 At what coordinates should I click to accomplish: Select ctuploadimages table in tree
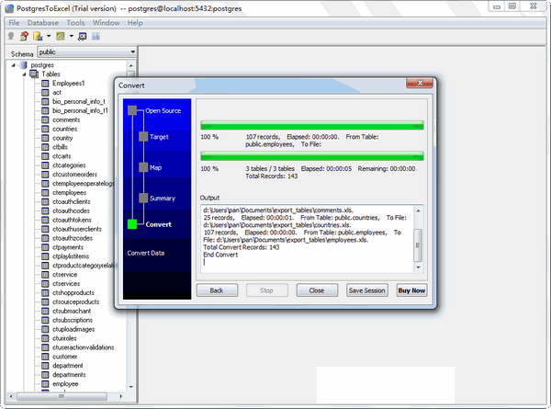point(73,330)
